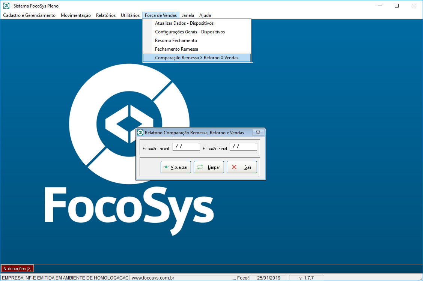Click the Emissão Final date field
423x281 pixels.
pos(243,147)
